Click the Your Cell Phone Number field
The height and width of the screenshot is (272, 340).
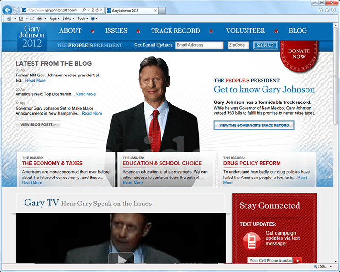(x=270, y=260)
